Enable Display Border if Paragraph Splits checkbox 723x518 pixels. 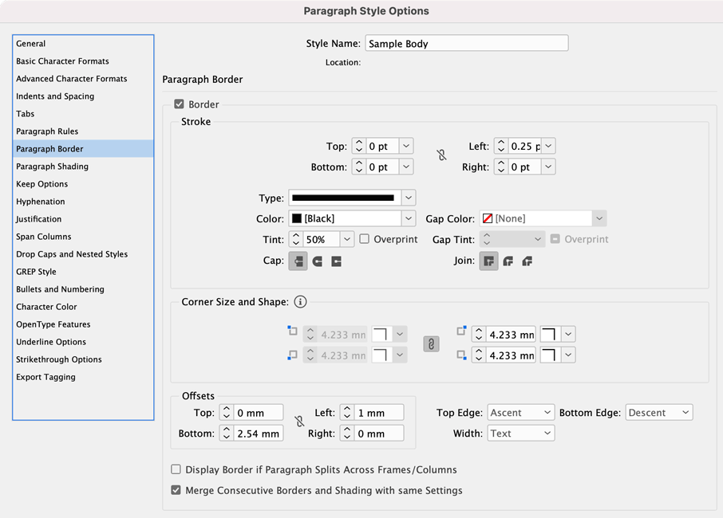[x=176, y=469]
